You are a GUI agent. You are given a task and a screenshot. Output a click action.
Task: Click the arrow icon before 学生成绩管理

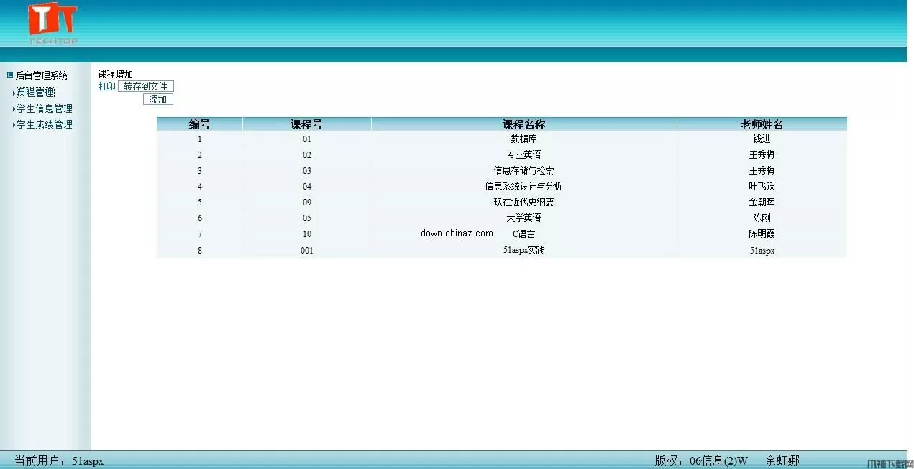point(14,124)
